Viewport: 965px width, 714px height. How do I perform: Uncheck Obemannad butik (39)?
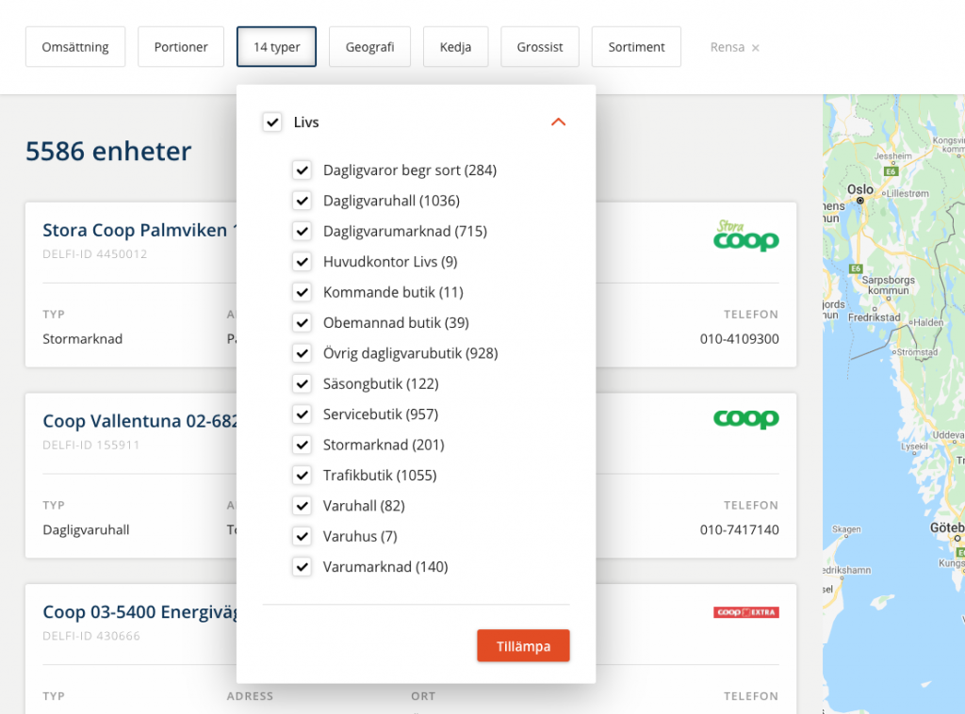tap(302, 323)
